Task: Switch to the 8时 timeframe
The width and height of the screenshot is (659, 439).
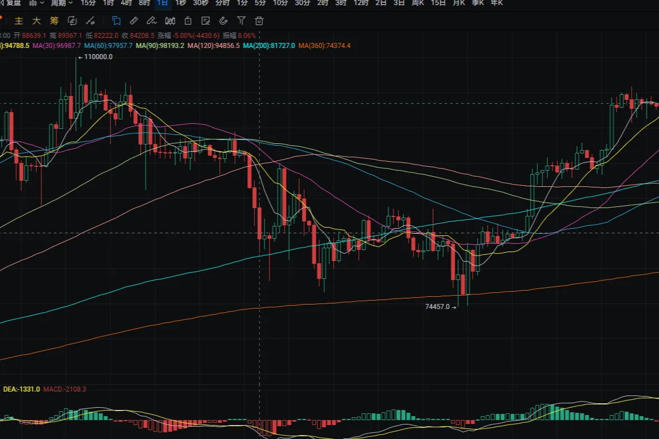Action: coord(144,3)
